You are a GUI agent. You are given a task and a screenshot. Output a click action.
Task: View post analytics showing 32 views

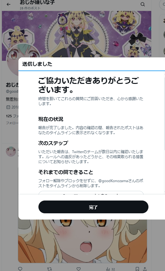point(110,269)
